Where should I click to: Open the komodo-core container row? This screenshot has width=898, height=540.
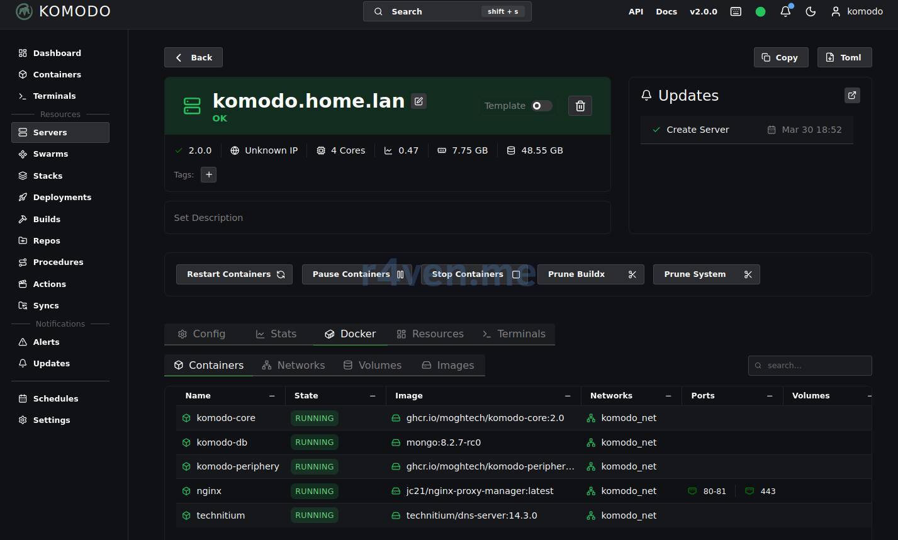(x=226, y=418)
